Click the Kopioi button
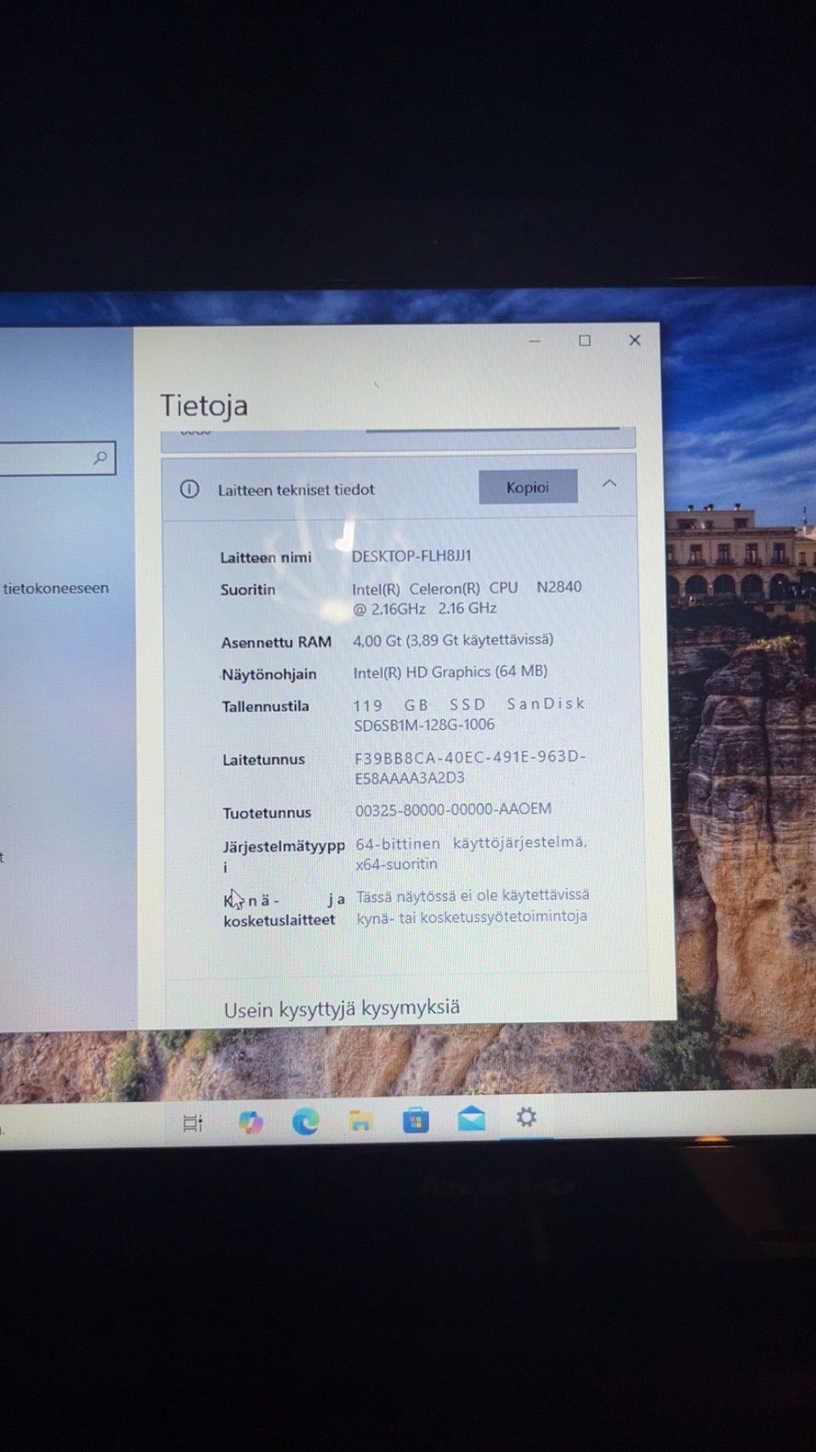 pyautogui.click(x=528, y=487)
